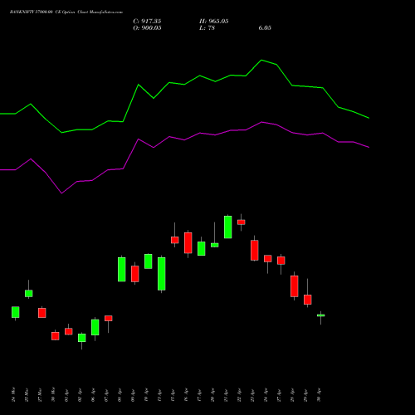The width and height of the screenshot is (415, 415).
Task: Click the close value C: 917.35
Action: point(147,22)
